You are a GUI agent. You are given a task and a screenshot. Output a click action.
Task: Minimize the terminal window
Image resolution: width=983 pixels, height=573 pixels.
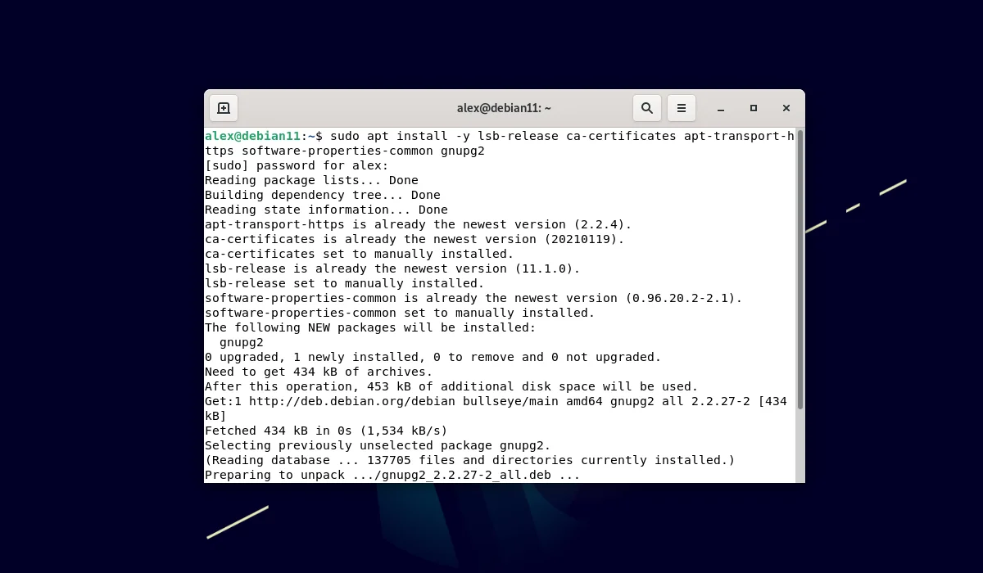click(x=720, y=107)
